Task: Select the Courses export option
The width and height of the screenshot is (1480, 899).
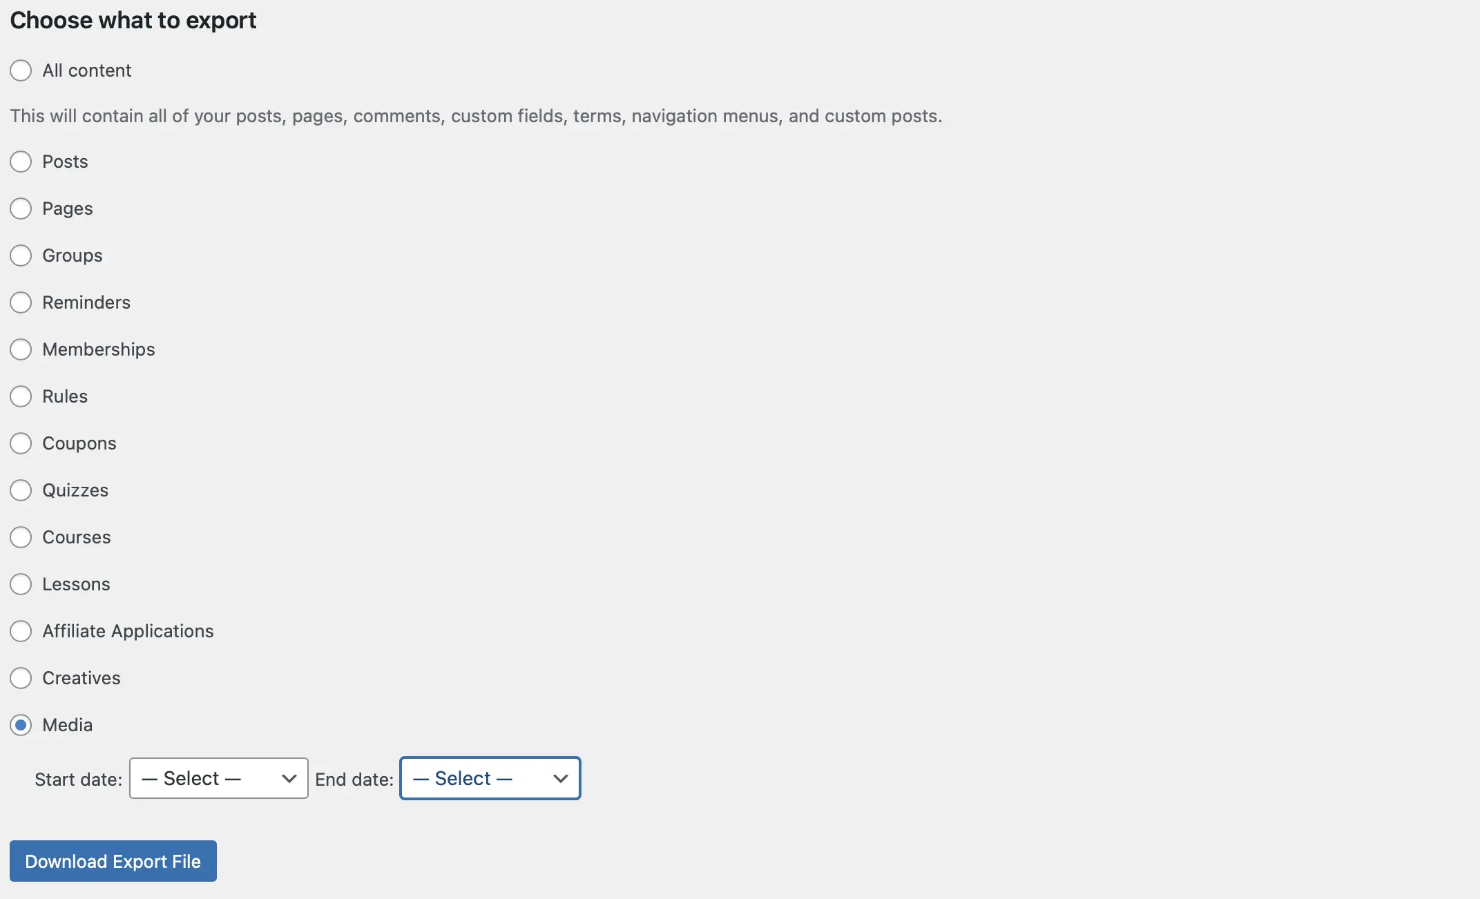Action: click(20, 536)
